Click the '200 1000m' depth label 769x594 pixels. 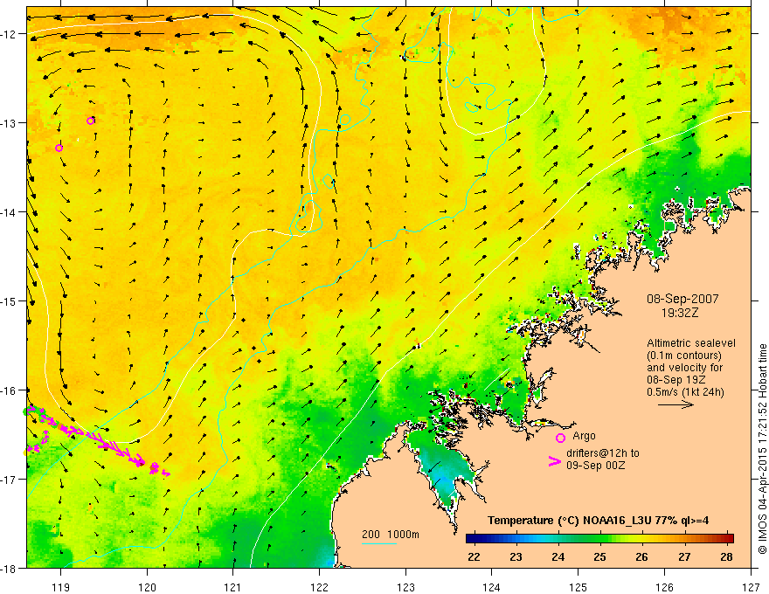pyautogui.click(x=391, y=535)
